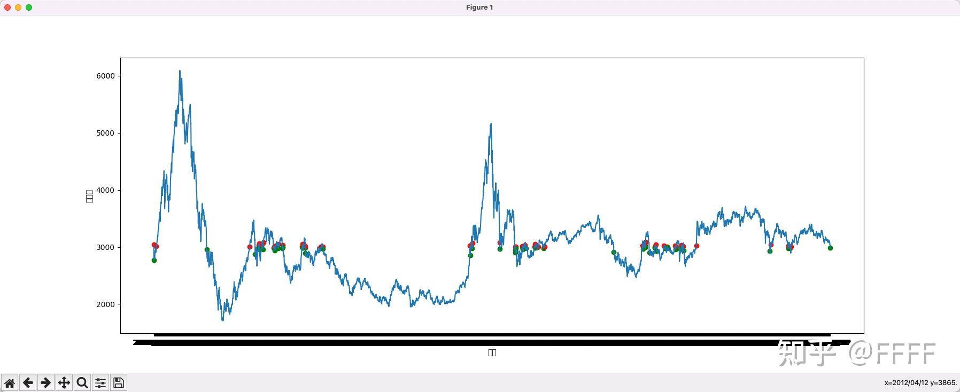960x392 pixels.
Task: Reset the plot to home view
Action: click(10, 382)
